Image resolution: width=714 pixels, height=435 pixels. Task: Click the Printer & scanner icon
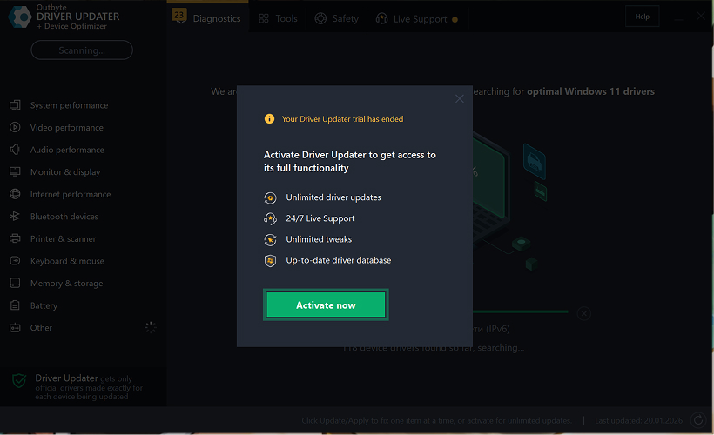[15, 238]
